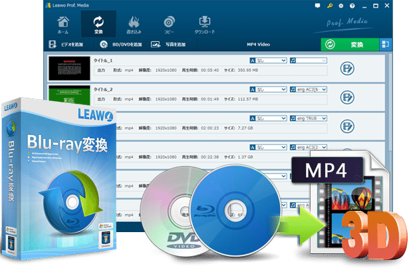Edit タイトル_2 with its edit icon
The width and height of the screenshot is (411, 276).
347,97
